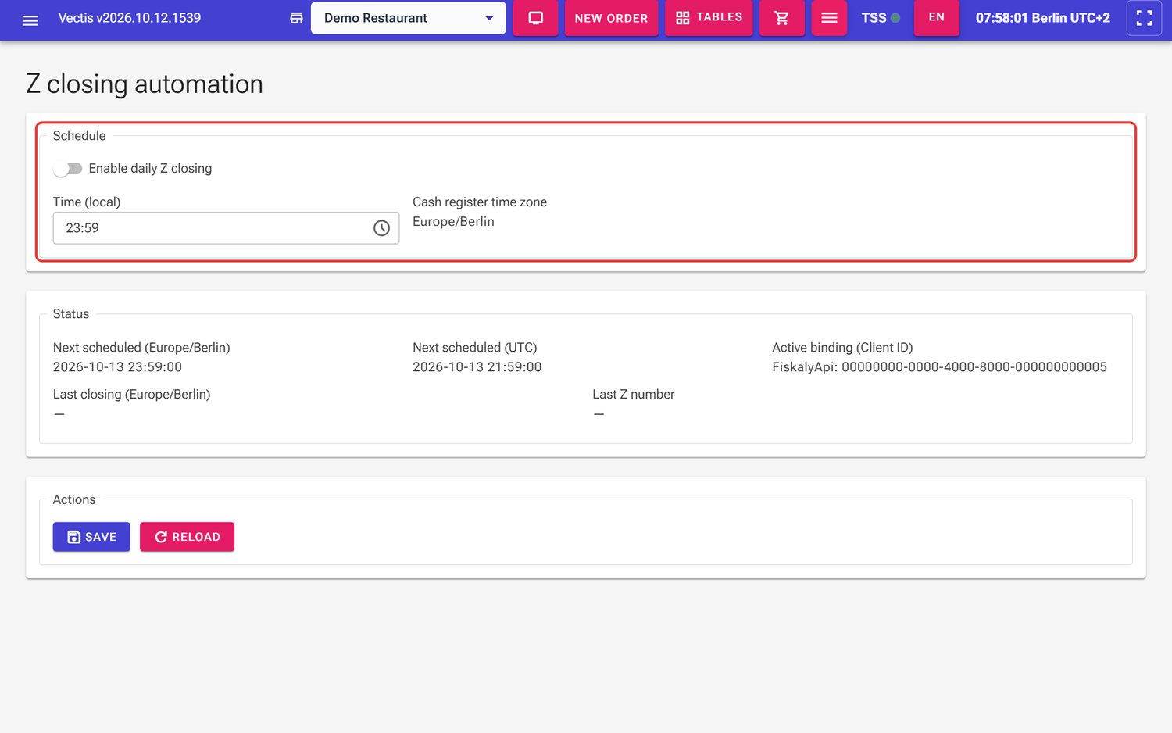Open the Demo Restaurant dropdown
1172x733 pixels.
point(408,18)
